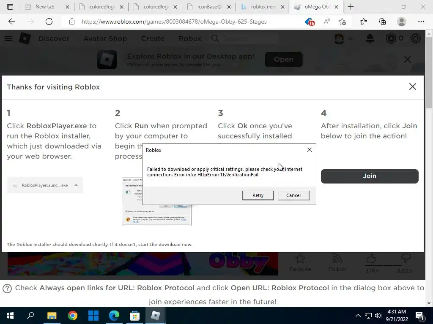Close the oMega Obby tab
The height and width of the screenshot is (324, 433).
336,7
